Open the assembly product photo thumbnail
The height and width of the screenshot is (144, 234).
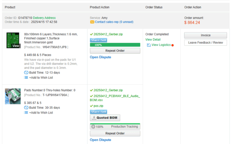[13, 96]
